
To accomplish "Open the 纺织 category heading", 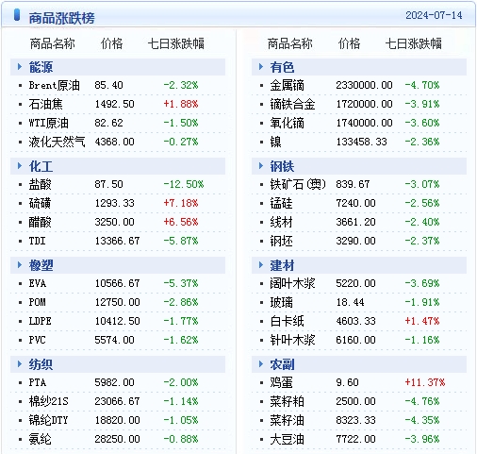I will [x=41, y=364].
